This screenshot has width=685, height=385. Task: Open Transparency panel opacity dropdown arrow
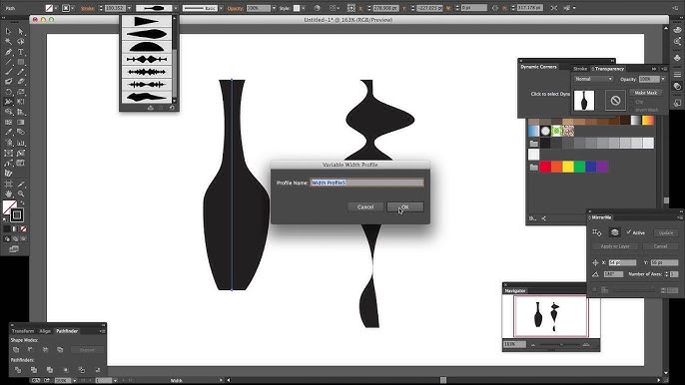[663, 79]
